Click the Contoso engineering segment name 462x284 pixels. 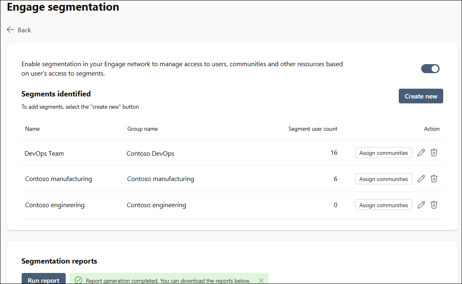55,205
